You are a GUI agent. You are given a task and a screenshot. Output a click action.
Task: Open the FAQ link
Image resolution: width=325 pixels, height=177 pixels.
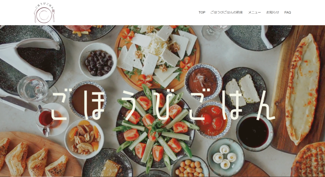click(x=288, y=12)
